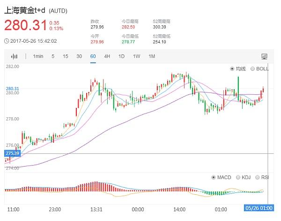The width and height of the screenshot is (281, 221).
Task: Open the candlestick chart type icon
Action: click(x=14, y=57)
